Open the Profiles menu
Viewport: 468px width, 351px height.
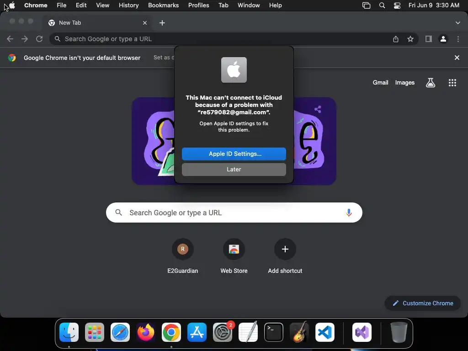(x=198, y=5)
